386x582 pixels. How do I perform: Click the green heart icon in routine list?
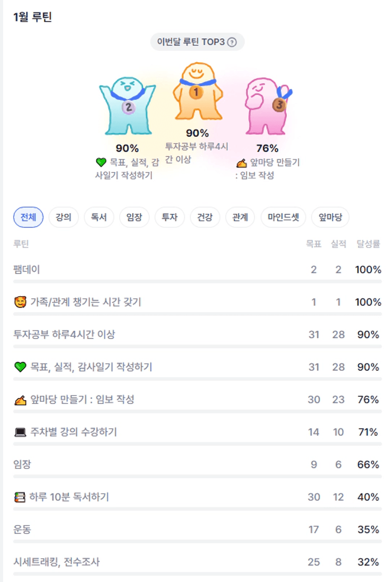pyautogui.click(x=20, y=368)
